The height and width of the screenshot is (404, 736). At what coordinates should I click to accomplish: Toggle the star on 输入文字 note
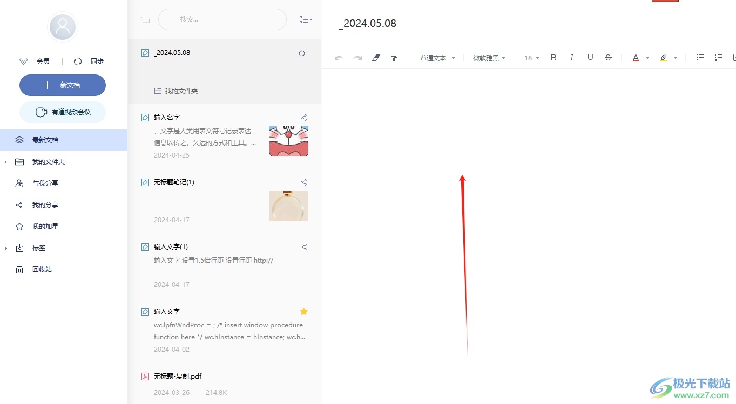pyautogui.click(x=303, y=311)
